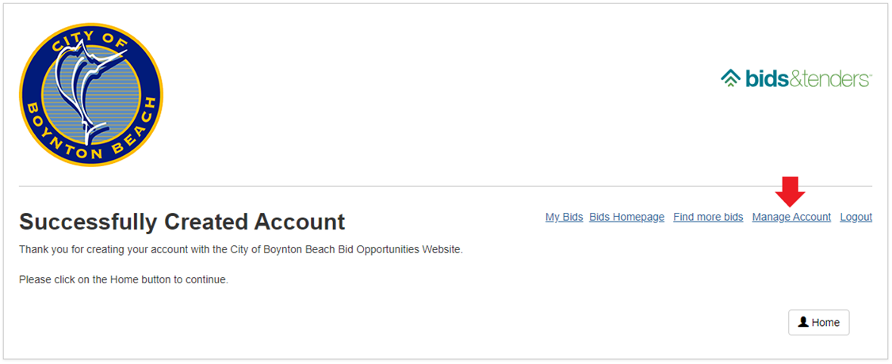The image size is (892, 364).
Task: Open the Manage Account link
Action: coord(791,217)
